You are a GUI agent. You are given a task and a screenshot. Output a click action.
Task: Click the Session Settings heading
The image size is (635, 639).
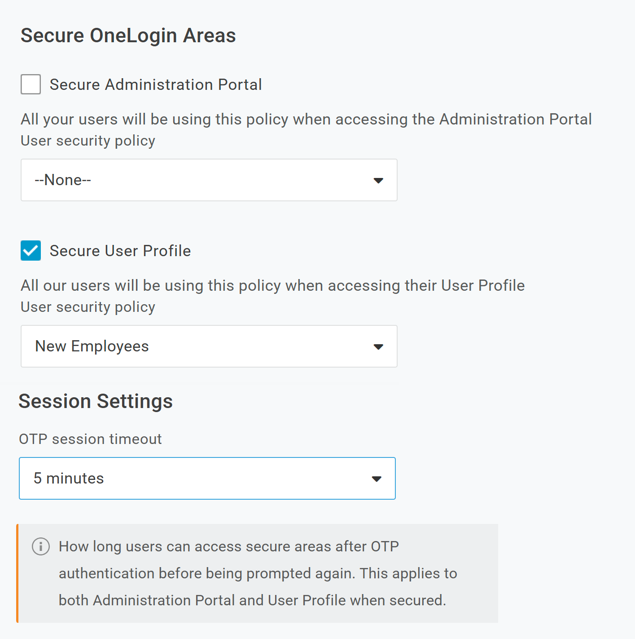(96, 401)
